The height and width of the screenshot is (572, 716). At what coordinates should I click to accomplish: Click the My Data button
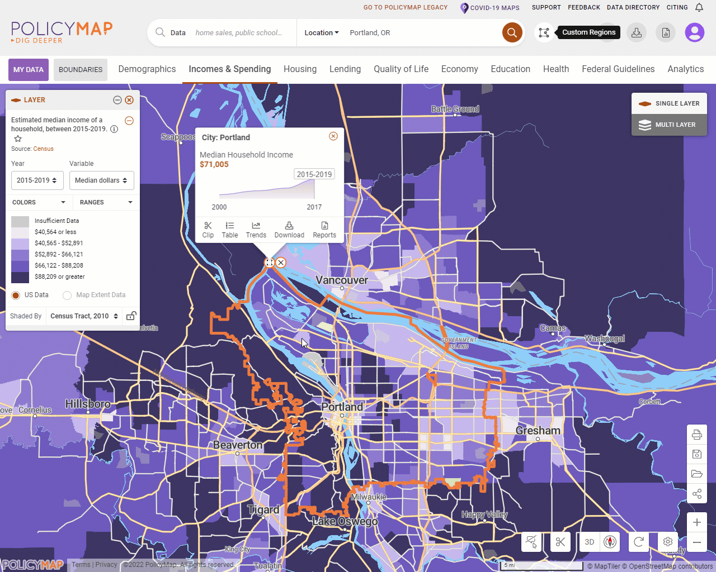pyautogui.click(x=29, y=70)
